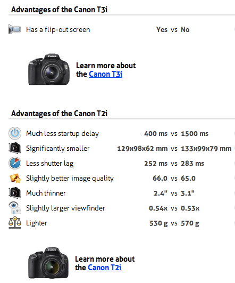Click the value 0.53x
This screenshot has height=283, width=235.
pyautogui.click(x=190, y=208)
